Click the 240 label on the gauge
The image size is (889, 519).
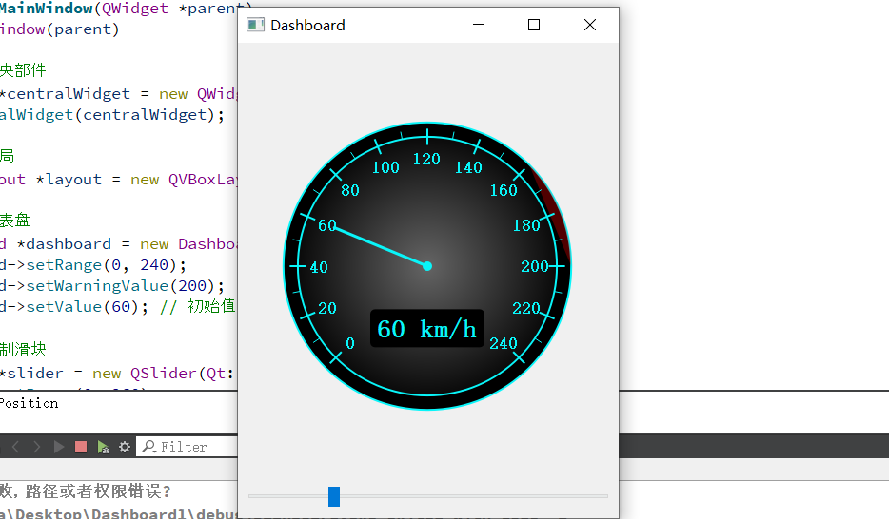pyautogui.click(x=504, y=343)
